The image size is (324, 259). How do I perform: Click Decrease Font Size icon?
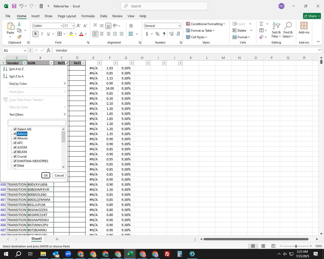pos(85,26)
